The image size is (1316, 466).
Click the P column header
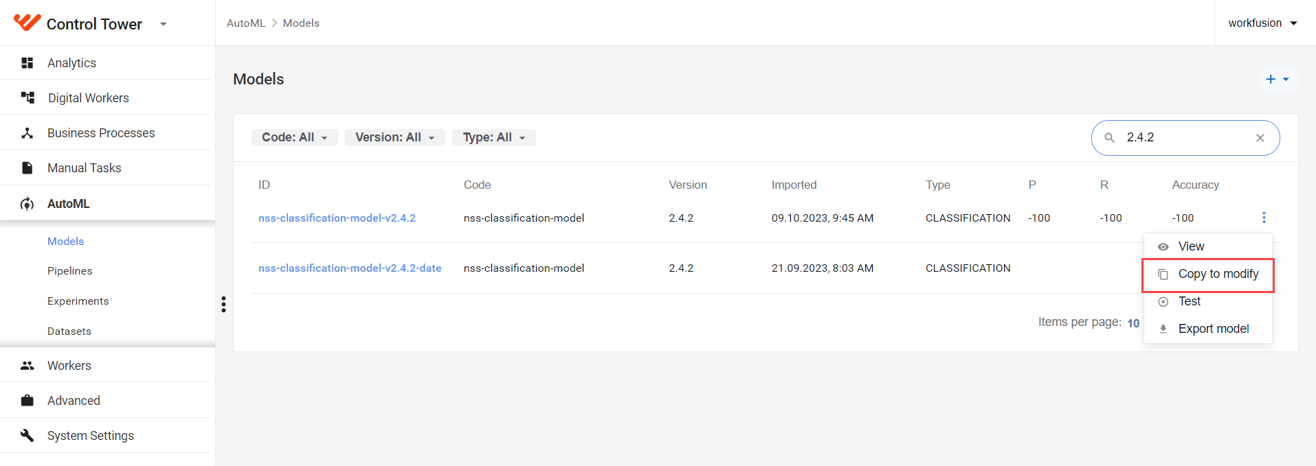point(1032,185)
